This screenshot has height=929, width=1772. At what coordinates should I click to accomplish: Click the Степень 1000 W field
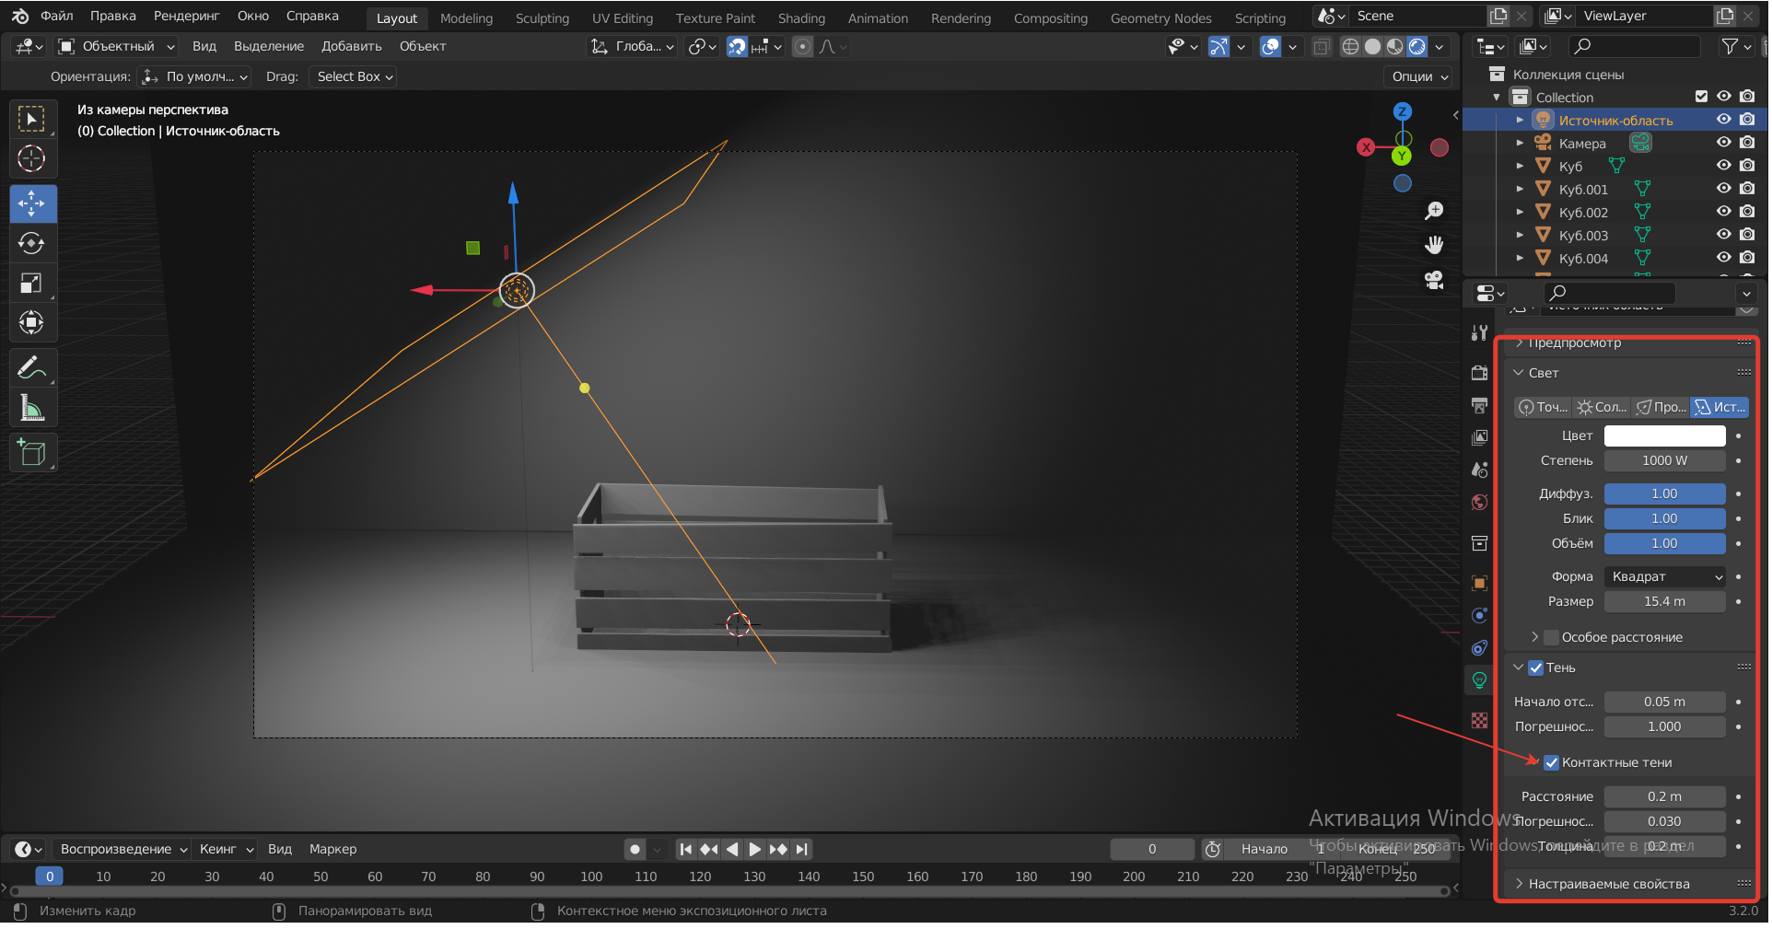1665,460
